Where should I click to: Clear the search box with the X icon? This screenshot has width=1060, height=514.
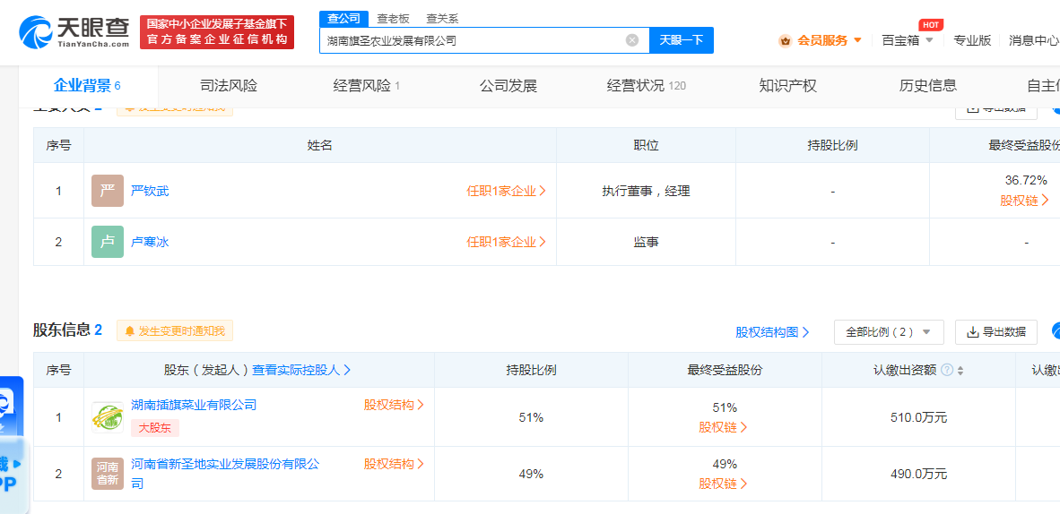pyautogui.click(x=632, y=40)
